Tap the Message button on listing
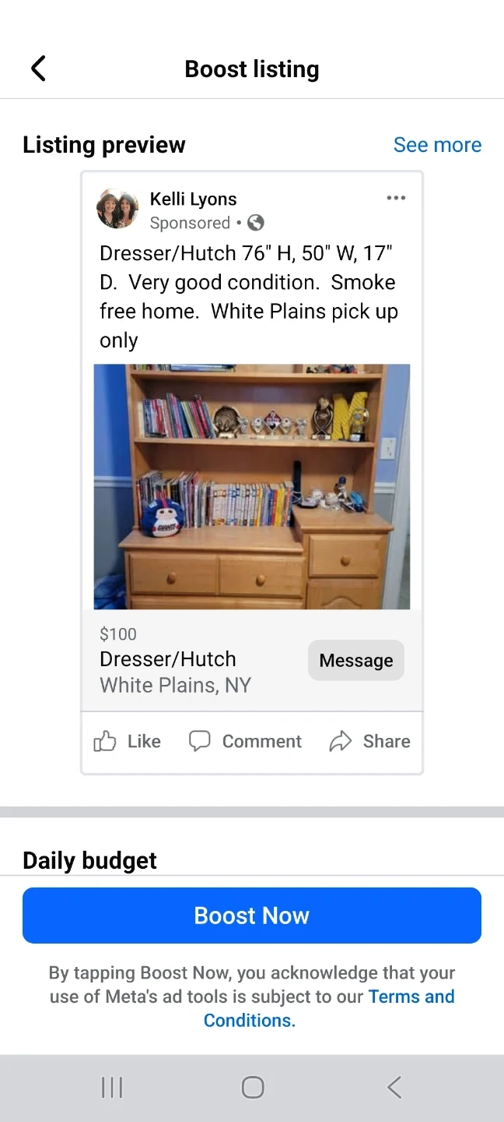 click(x=356, y=660)
